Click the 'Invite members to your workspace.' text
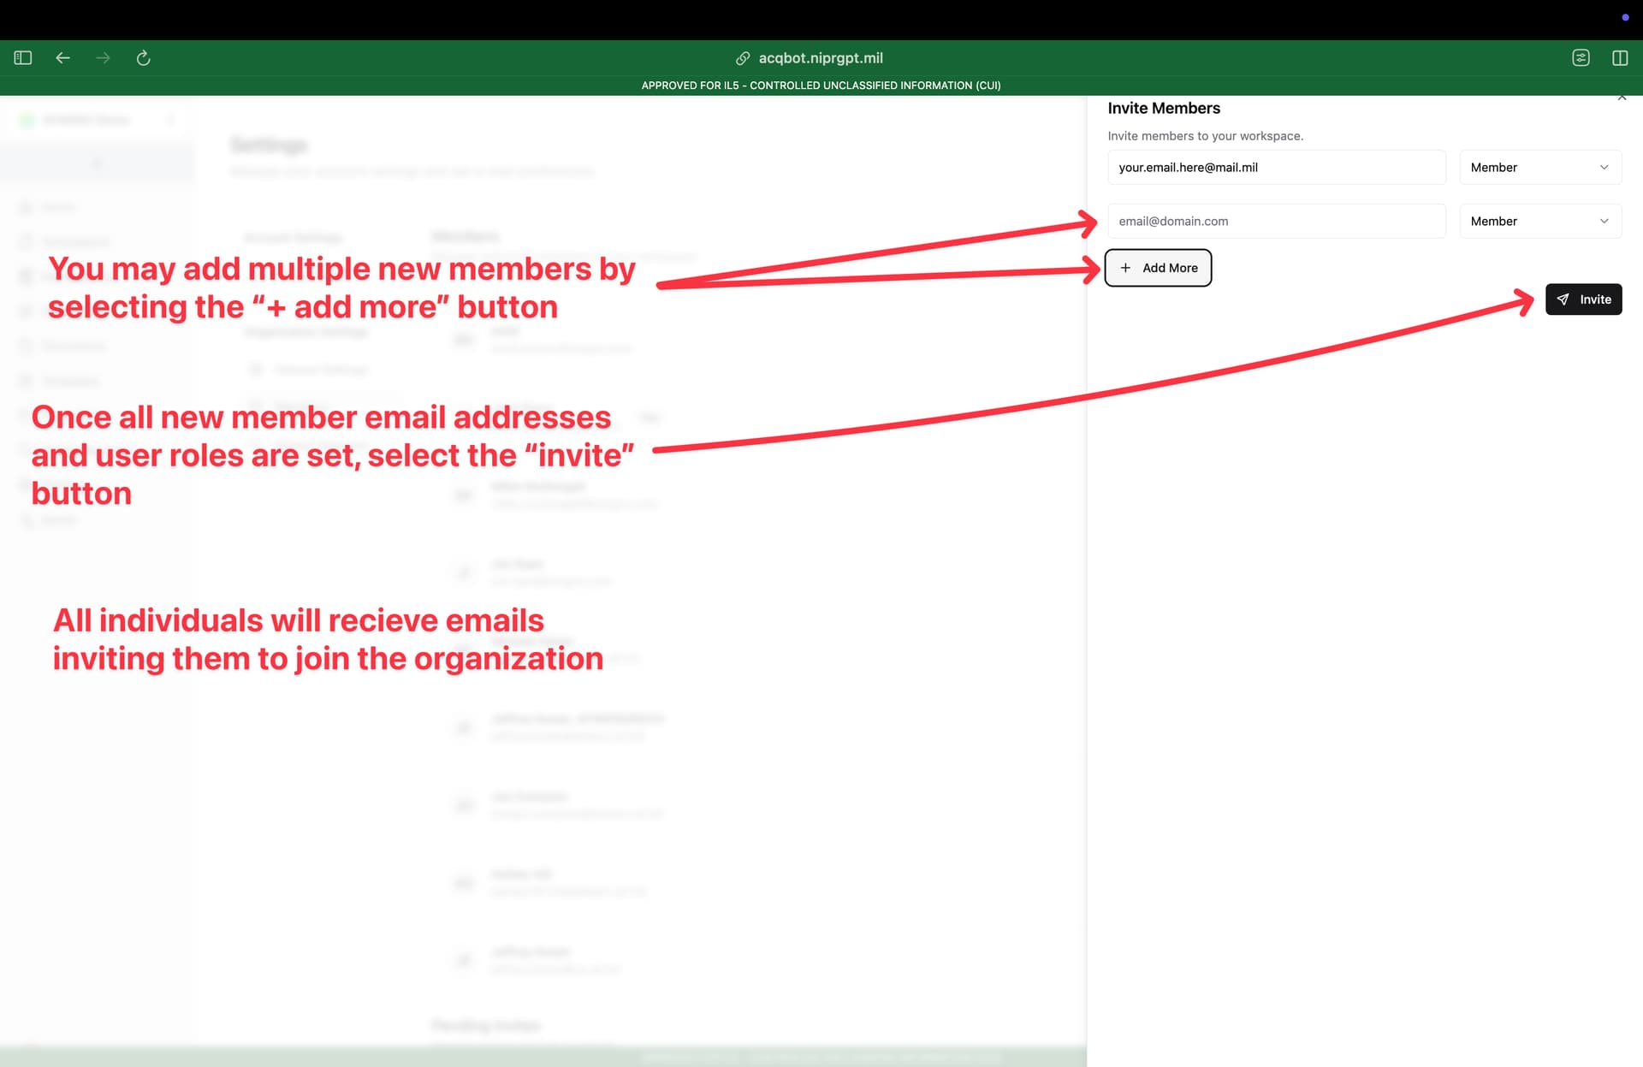This screenshot has width=1643, height=1067. [1205, 136]
